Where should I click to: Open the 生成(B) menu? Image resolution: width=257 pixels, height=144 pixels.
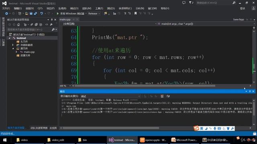(62, 8)
